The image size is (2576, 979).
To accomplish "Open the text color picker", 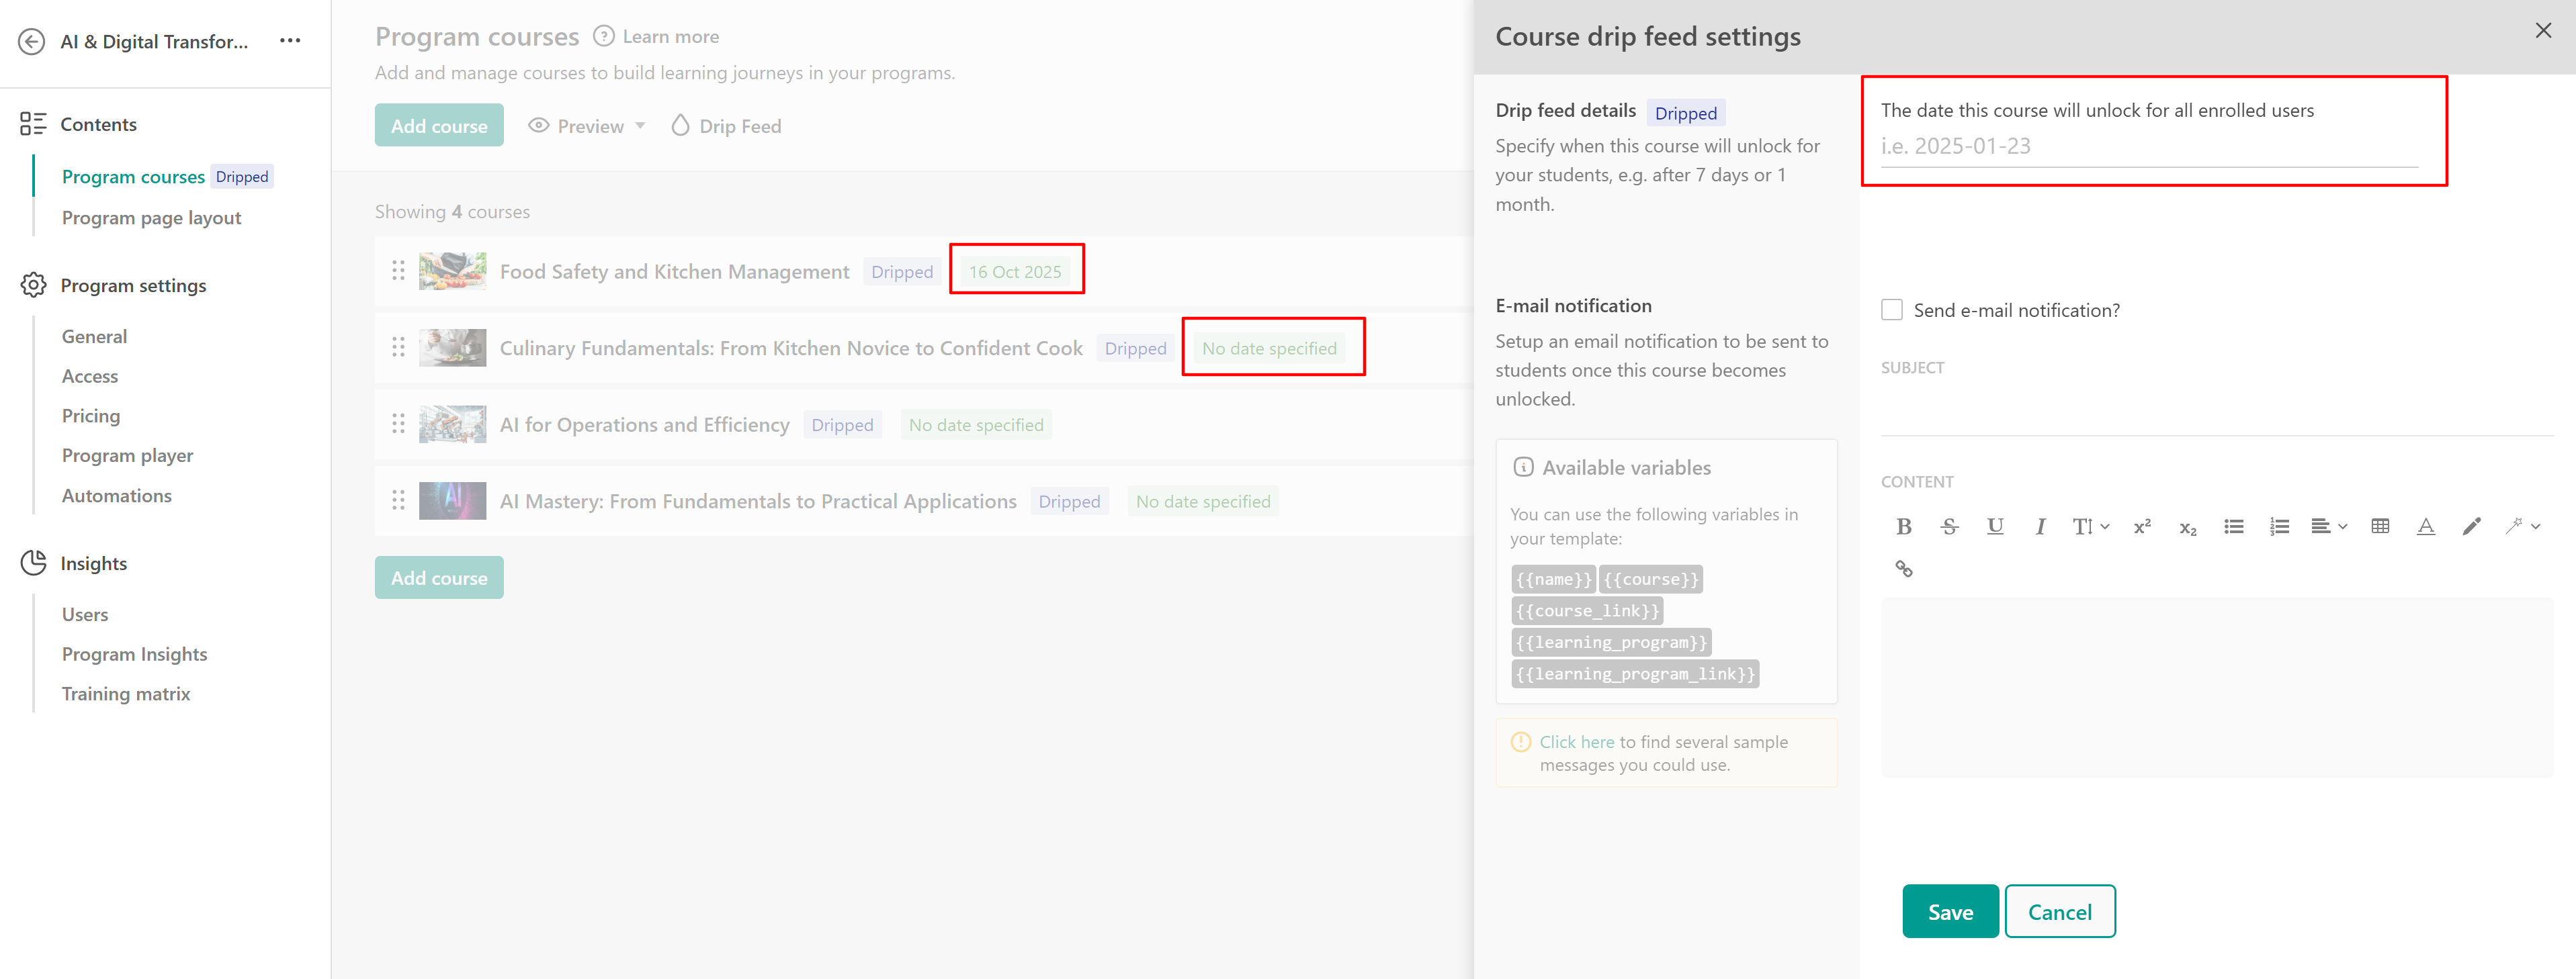I will click(2425, 526).
